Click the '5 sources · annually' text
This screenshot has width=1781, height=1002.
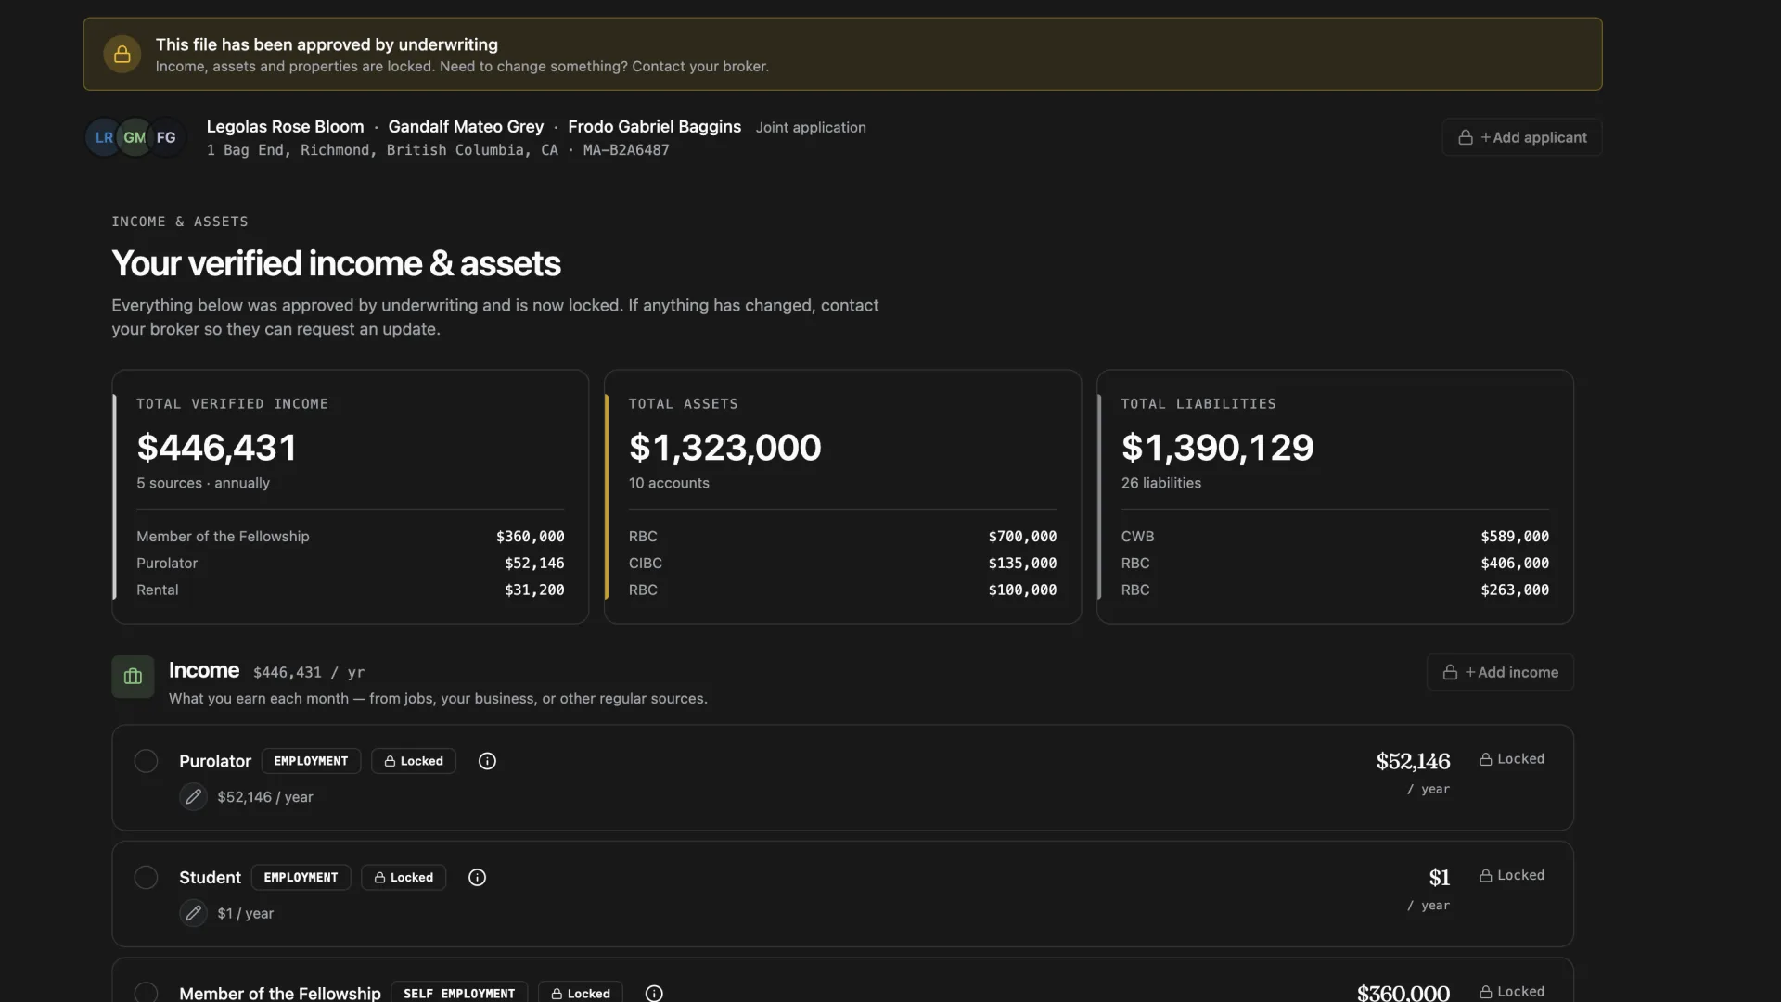click(x=203, y=484)
